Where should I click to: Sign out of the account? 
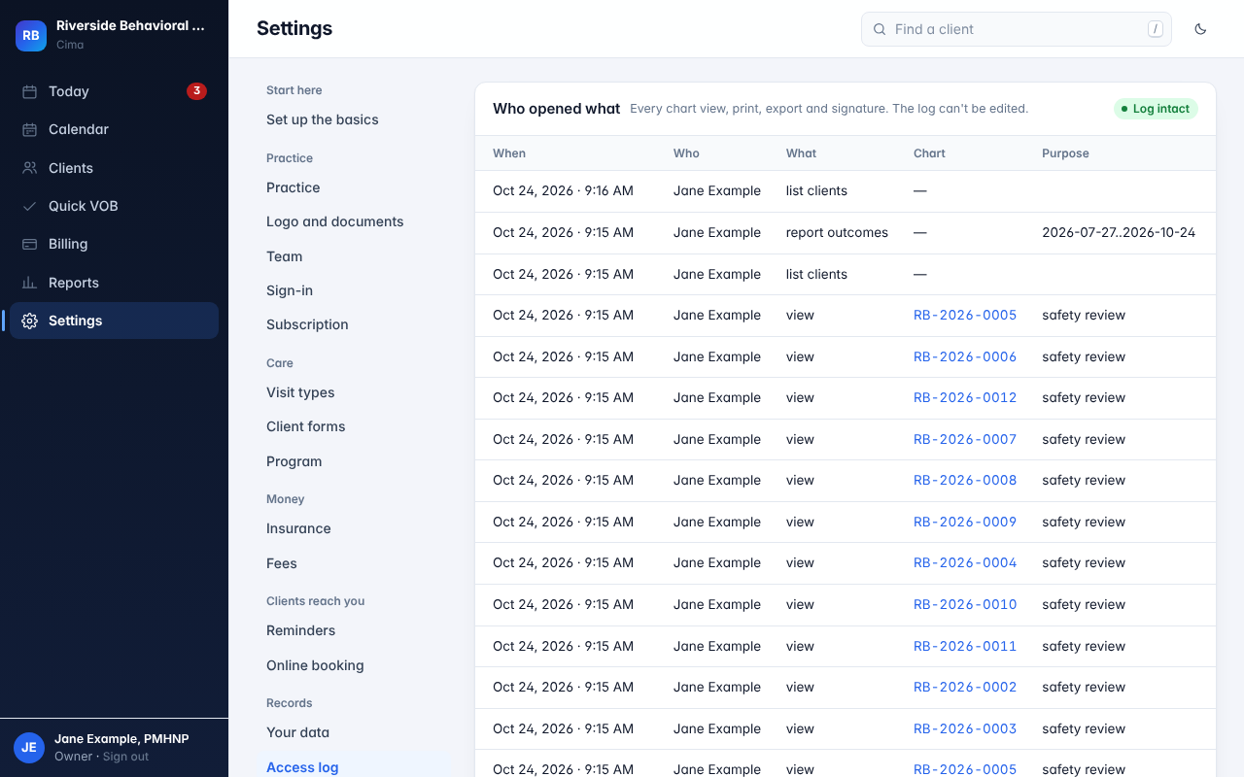126,757
